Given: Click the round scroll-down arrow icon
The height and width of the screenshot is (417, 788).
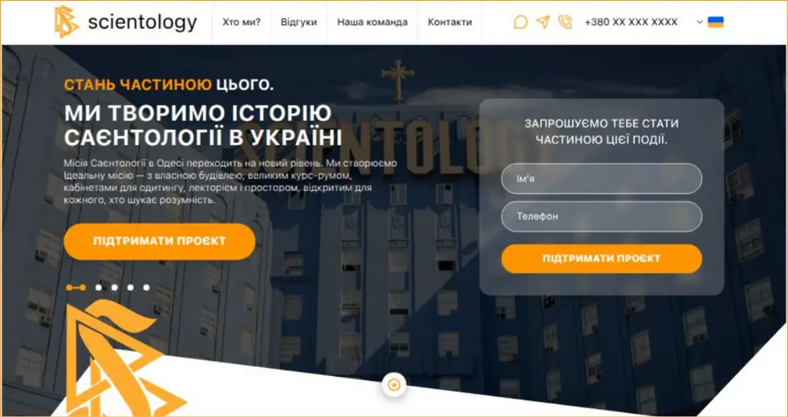Looking at the screenshot, I should click(394, 385).
